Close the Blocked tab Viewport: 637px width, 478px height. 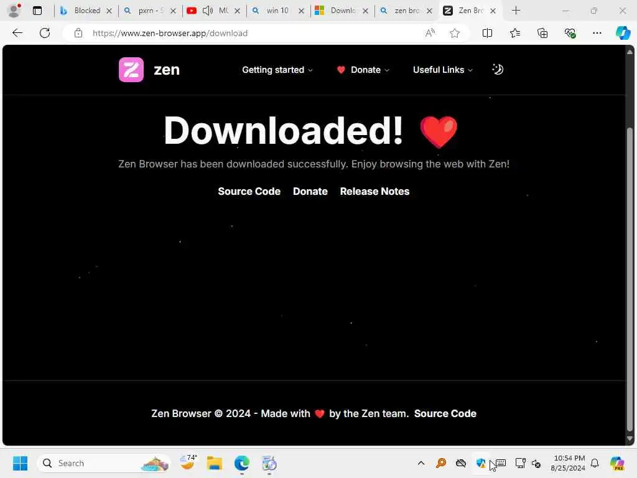pyautogui.click(x=109, y=11)
